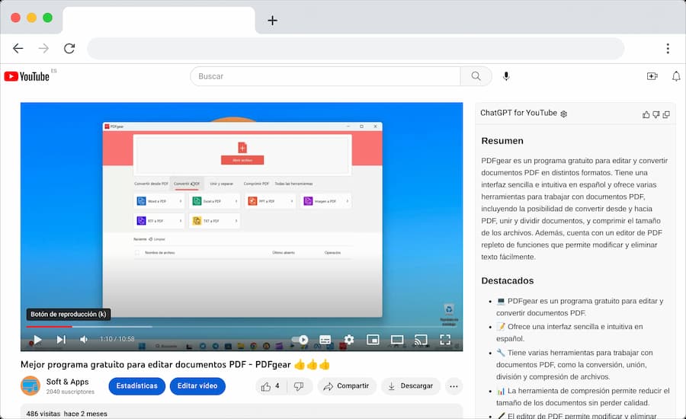This screenshot has height=419, width=686.
Task: Mute the video volume
Action: 84,340
